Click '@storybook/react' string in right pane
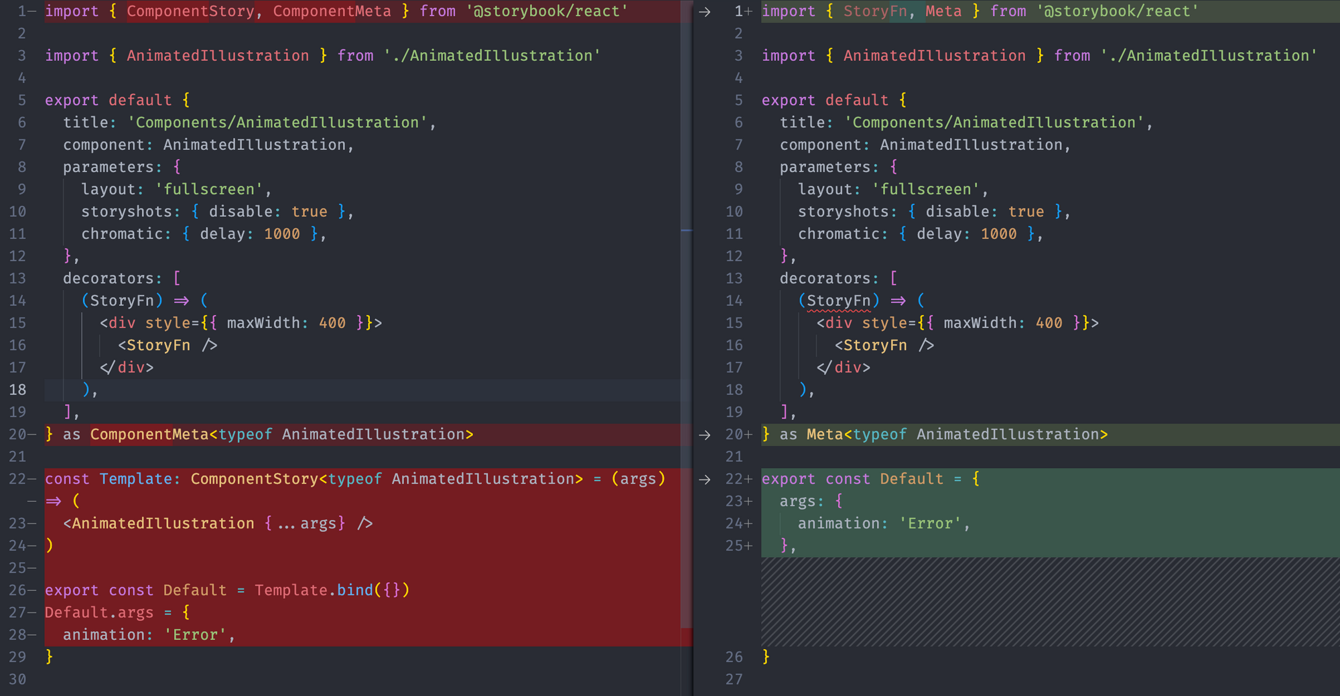Image resolution: width=1340 pixels, height=696 pixels. coord(1117,11)
